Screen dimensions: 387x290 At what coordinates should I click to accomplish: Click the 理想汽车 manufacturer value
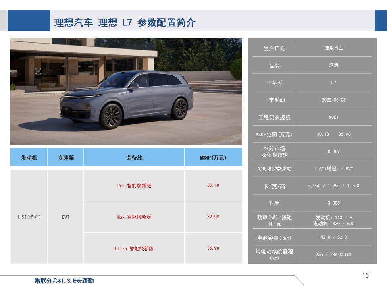(334, 48)
